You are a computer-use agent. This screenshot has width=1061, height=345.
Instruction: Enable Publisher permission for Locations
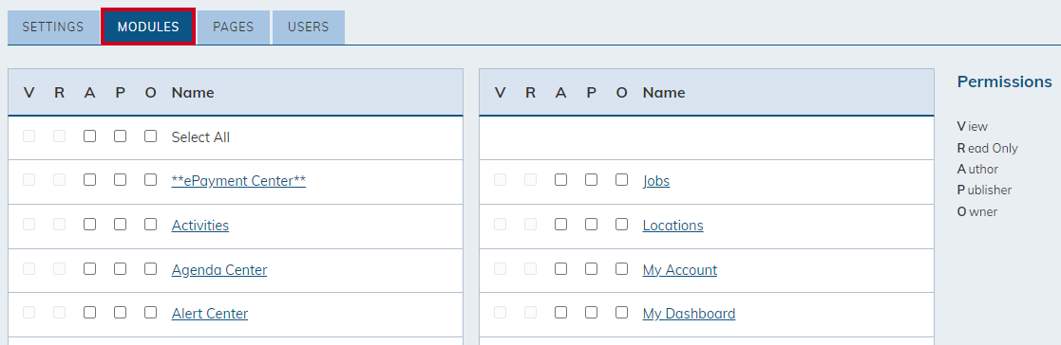tap(591, 225)
